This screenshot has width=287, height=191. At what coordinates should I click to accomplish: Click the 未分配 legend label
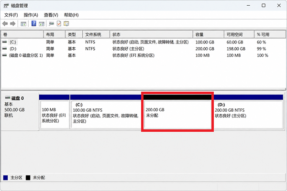(39, 178)
